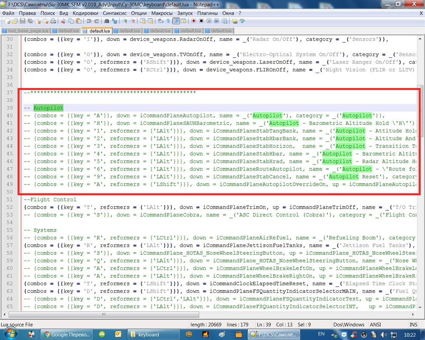Open the Окна menu
425x340 pixels.
click(x=228, y=13)
